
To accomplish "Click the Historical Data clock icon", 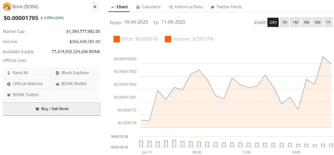I will tap(171, 7).
